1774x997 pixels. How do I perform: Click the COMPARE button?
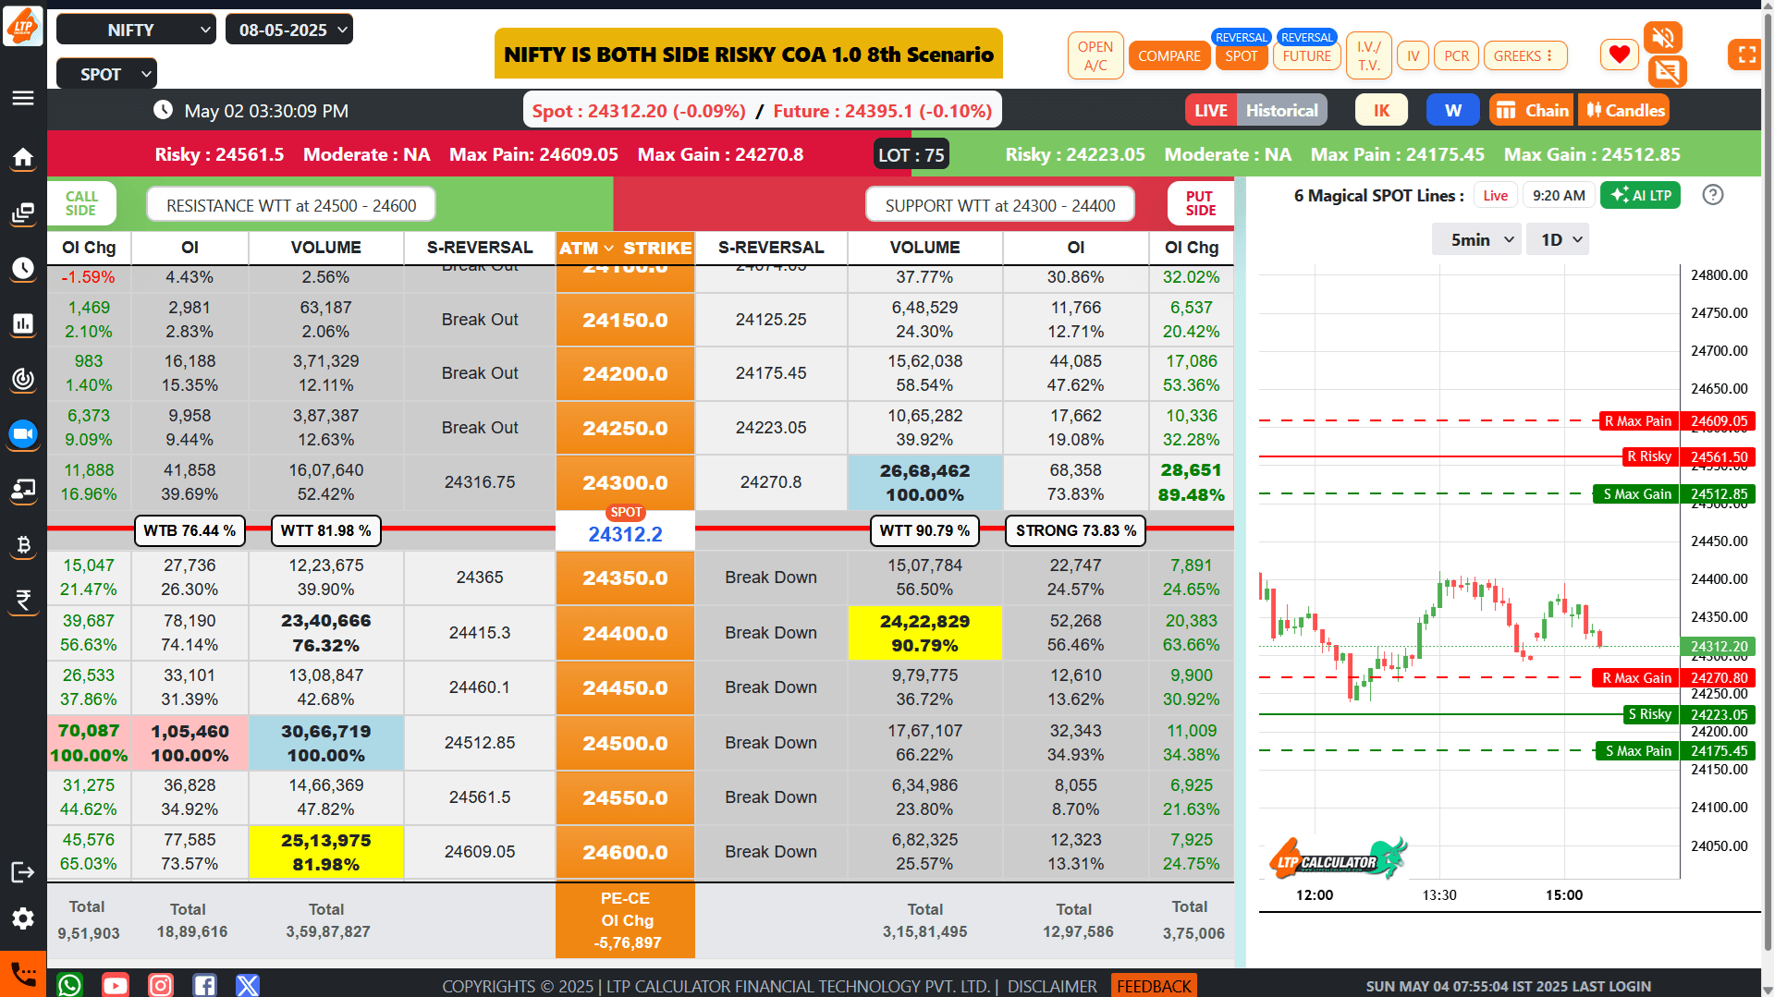[1168, 55]
